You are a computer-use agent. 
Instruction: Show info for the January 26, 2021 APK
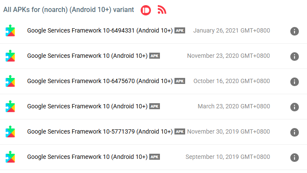[294, 31]
